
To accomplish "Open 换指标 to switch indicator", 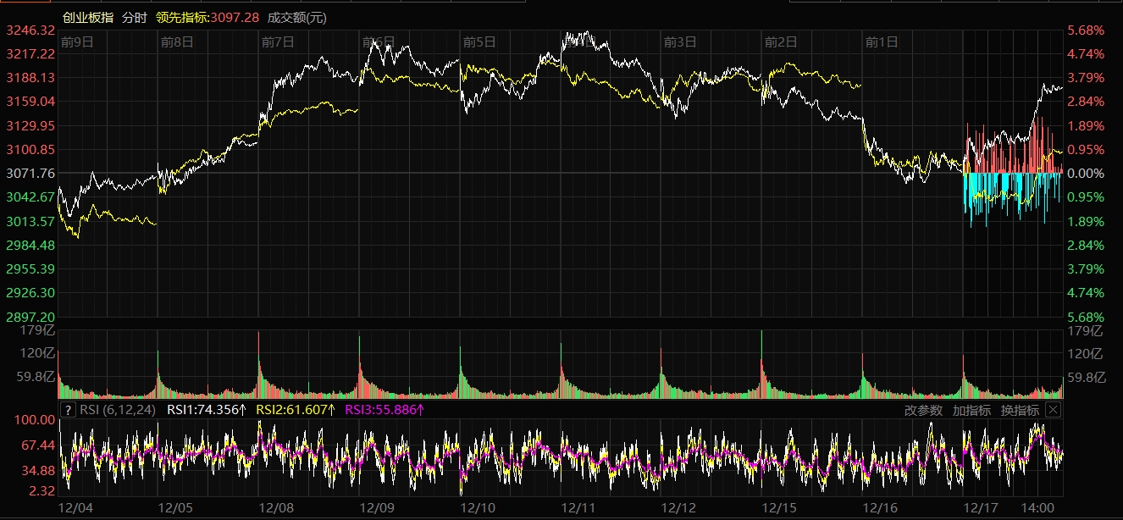I will click(1020, 410).
